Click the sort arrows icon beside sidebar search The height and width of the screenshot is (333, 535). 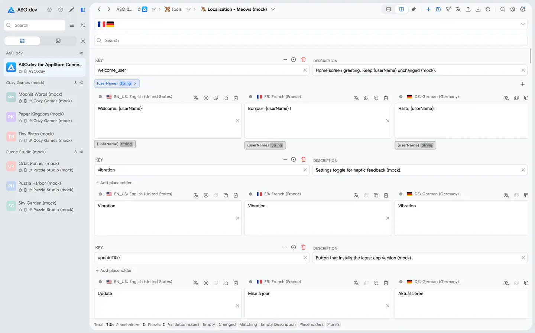tap(83, 25)
